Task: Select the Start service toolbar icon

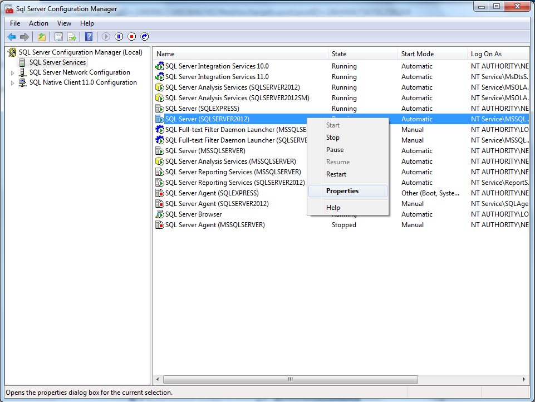Action: click(106, 36)
